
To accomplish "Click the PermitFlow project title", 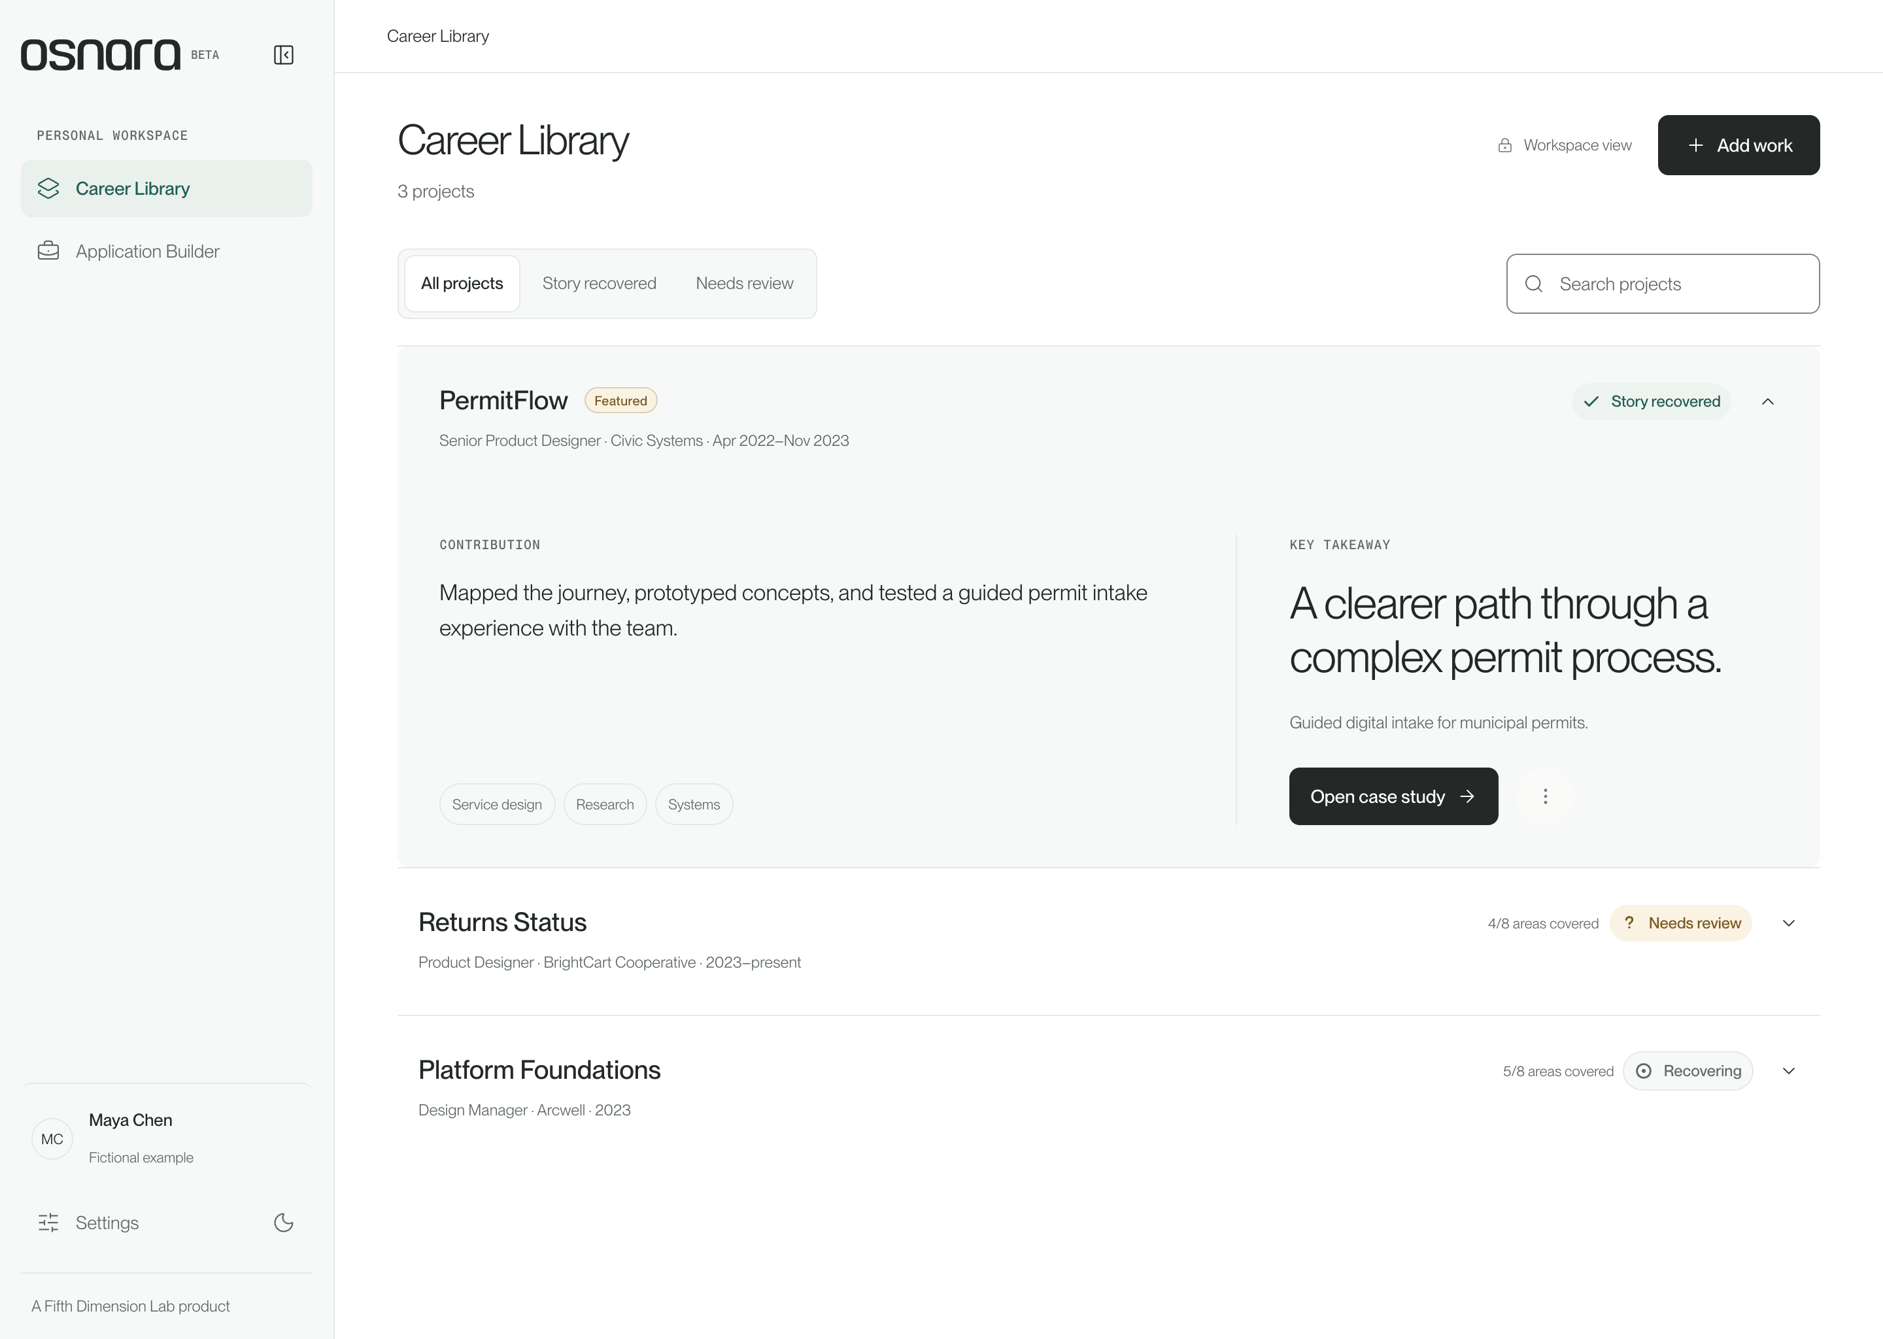I will coord(503,401).
